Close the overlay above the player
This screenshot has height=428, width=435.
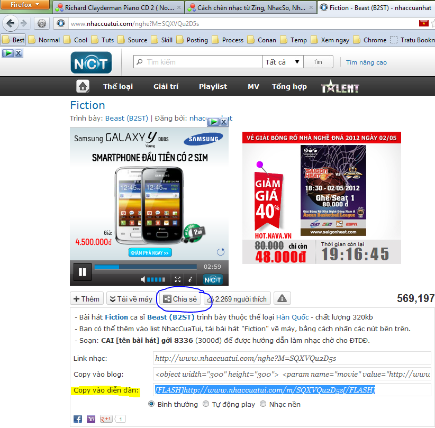(x=224, y=122)
